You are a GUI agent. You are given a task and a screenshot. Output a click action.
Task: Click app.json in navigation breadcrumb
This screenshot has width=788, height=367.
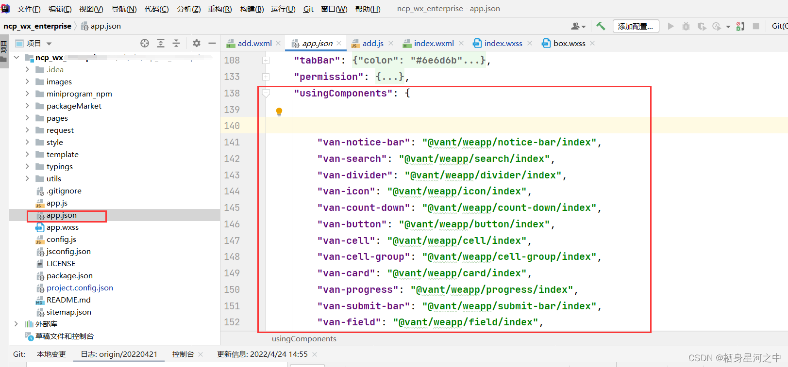click(101, 26)
